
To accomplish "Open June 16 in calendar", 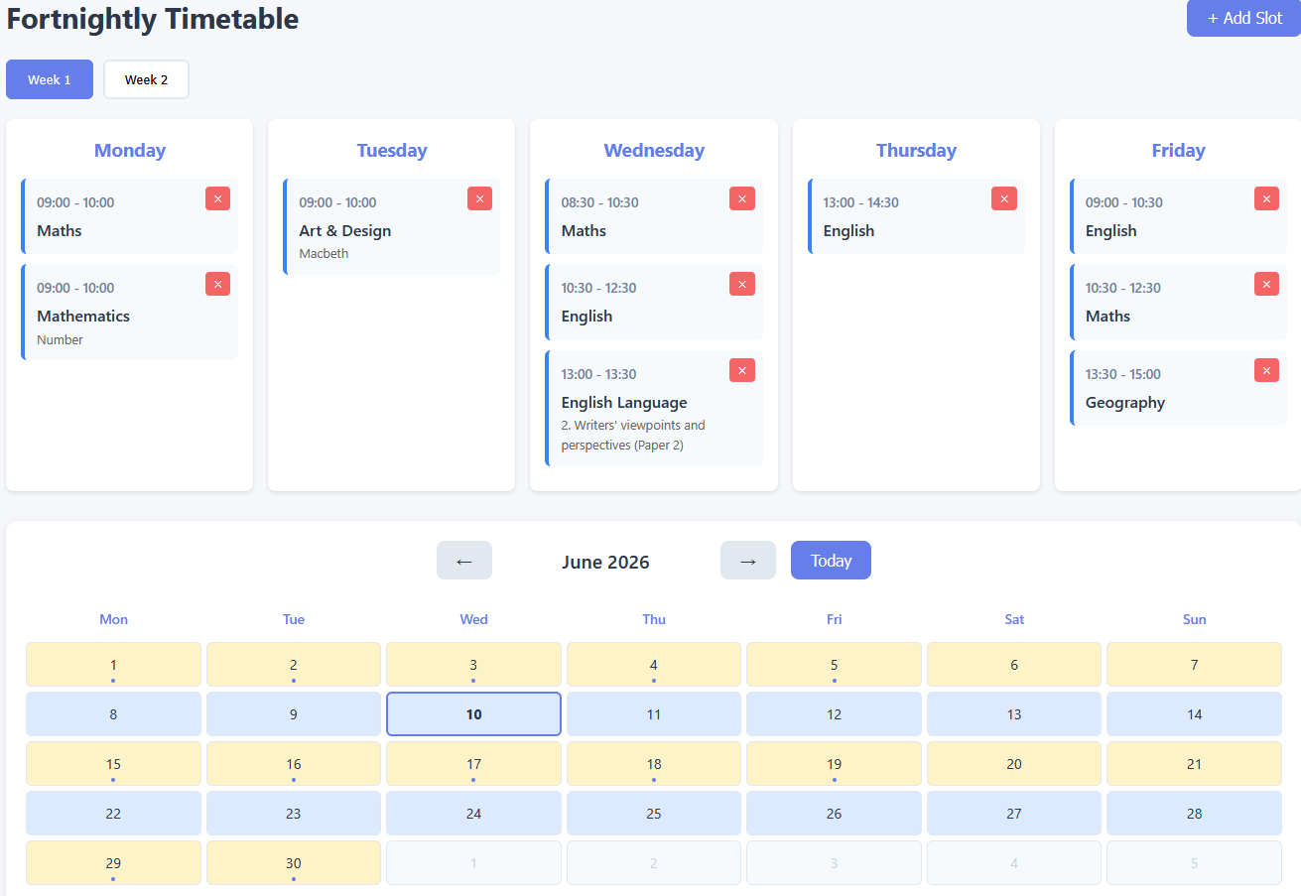I will 294,764.
